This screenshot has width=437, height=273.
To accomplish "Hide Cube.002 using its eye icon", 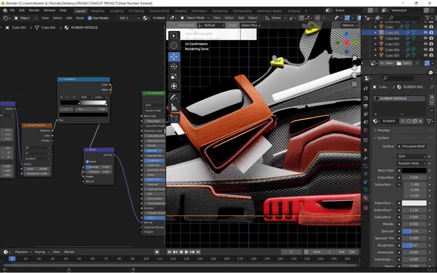I will pyautogui.click(x=425, y=39).
